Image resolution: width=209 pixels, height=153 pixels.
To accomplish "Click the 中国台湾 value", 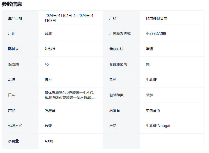I will 153,110.
